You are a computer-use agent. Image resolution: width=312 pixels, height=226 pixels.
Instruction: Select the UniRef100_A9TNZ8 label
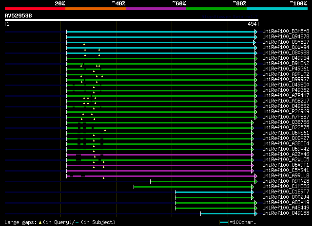click(286, 181)
